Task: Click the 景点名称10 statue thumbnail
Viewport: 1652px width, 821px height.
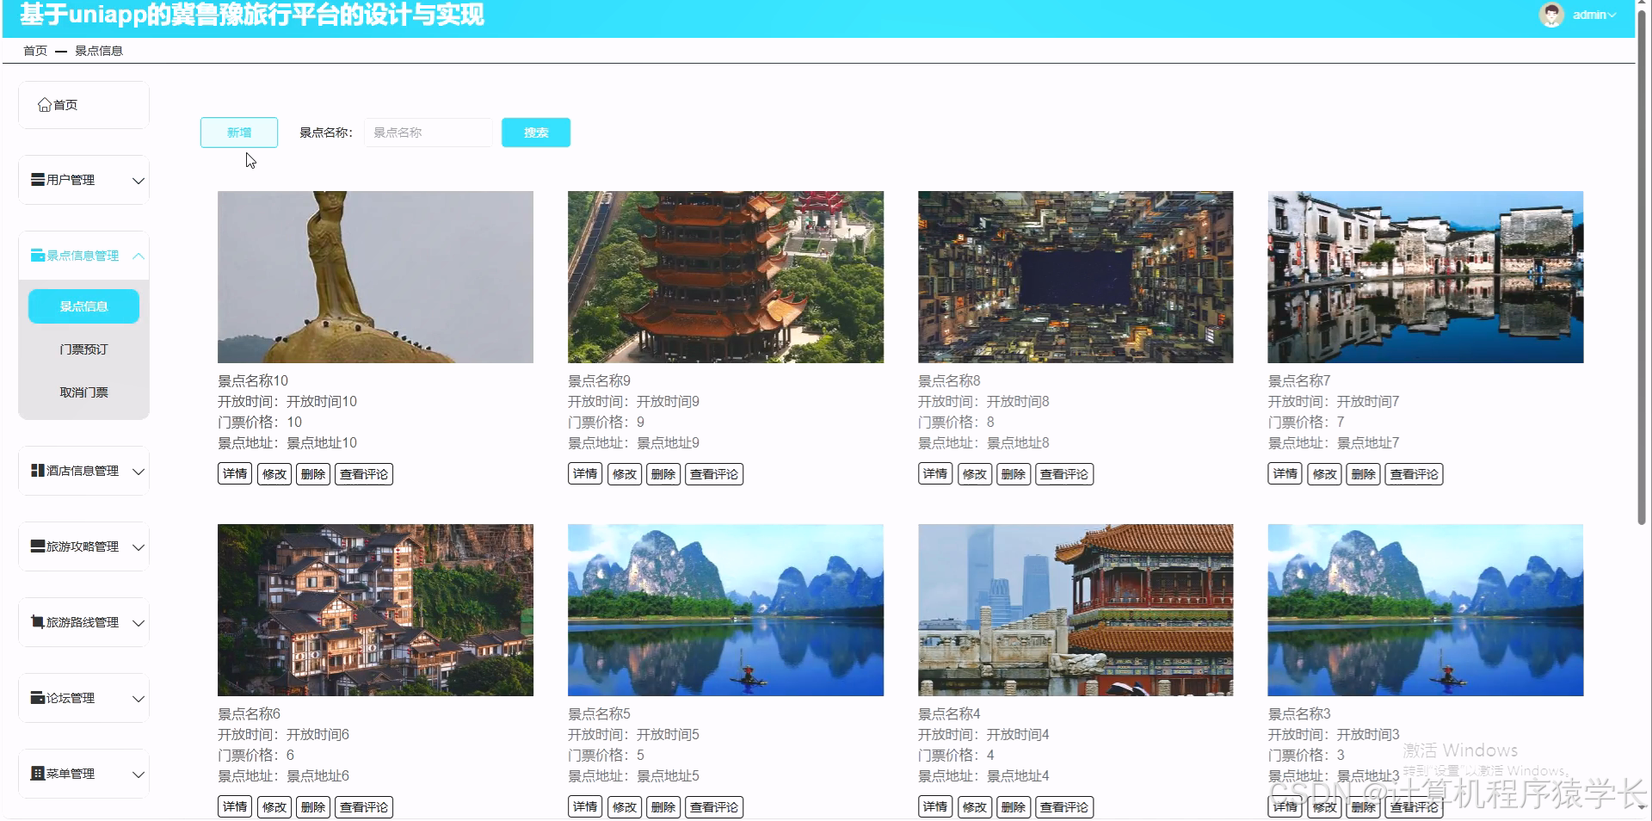Action: pyautogui.click(x=375, y=277)
